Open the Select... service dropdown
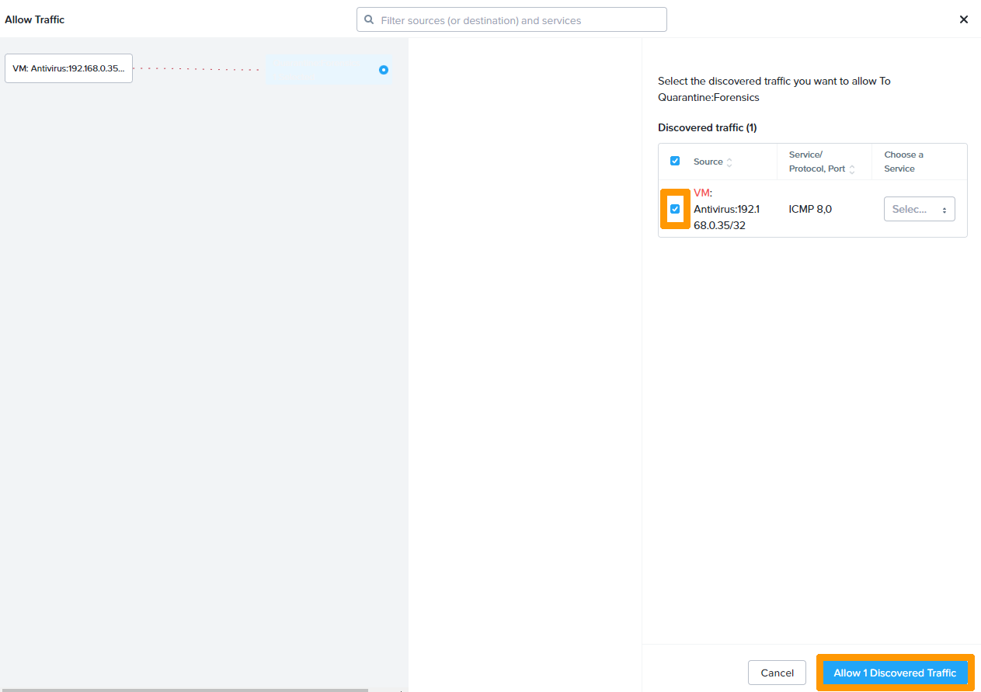Screen dimensions: 981x692 (919, 209)
